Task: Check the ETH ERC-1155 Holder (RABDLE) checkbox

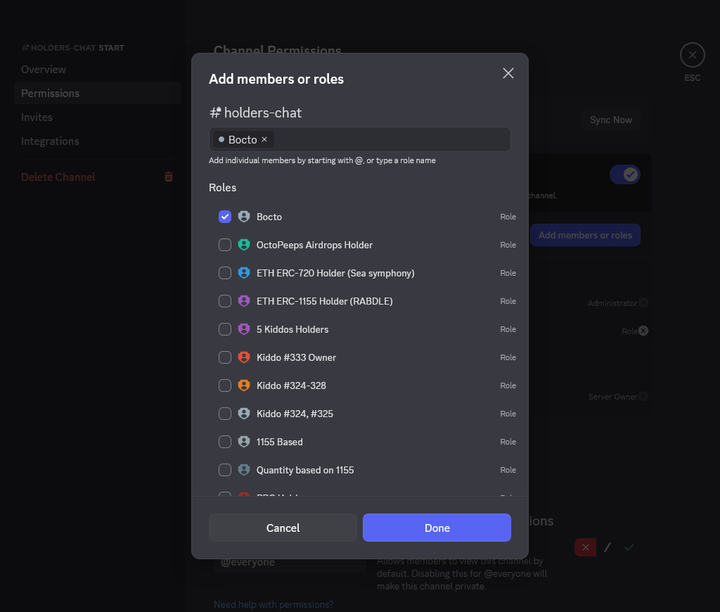Action: tap(225, 301)
